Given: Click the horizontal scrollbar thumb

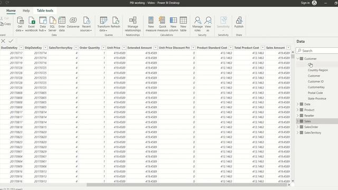Looking at the screenshot, I should tap(187, 185).
